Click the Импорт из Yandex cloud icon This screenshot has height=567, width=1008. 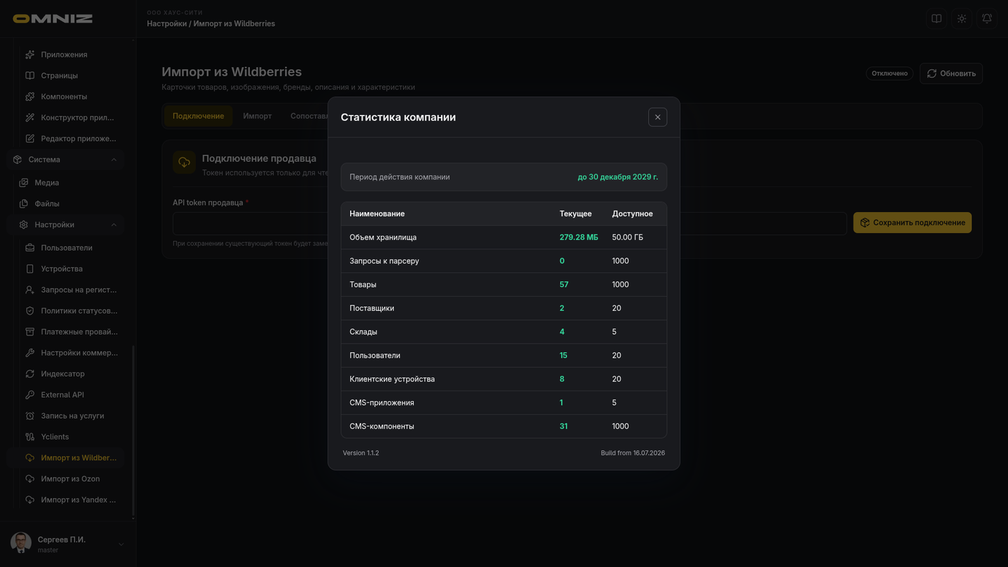click(30, 500)
